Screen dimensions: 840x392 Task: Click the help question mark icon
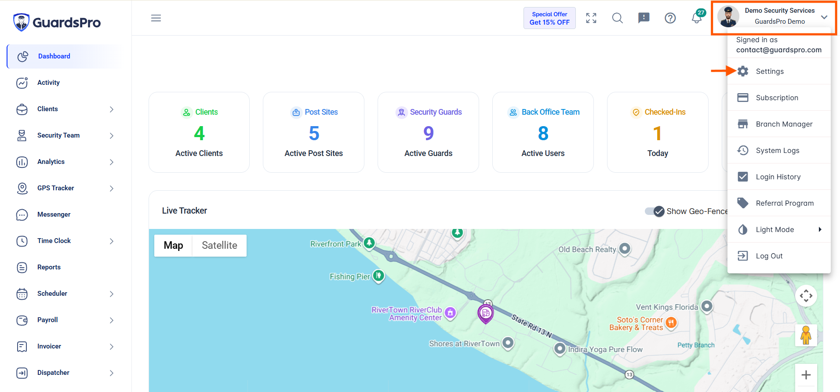tap(670, 18)
